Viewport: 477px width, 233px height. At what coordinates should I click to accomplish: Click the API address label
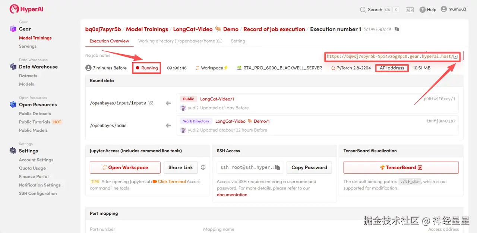click(392, 68)
